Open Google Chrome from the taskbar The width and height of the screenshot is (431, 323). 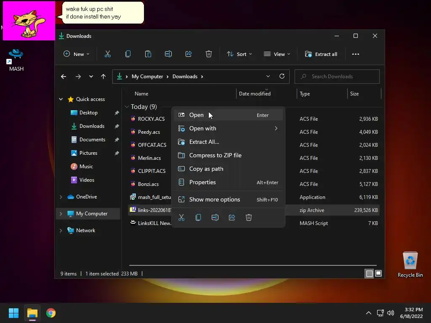tap(51, 313)
